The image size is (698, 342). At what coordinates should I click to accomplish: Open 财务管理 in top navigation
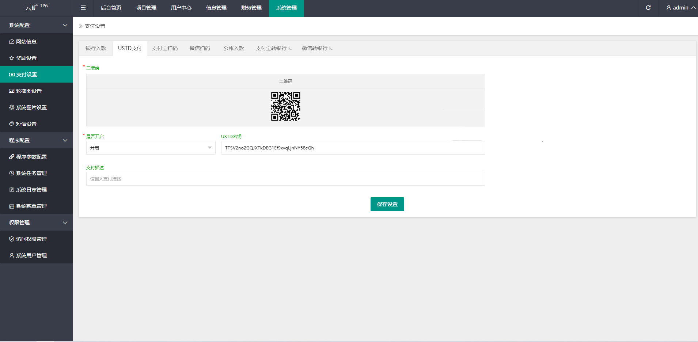[251, 8]
